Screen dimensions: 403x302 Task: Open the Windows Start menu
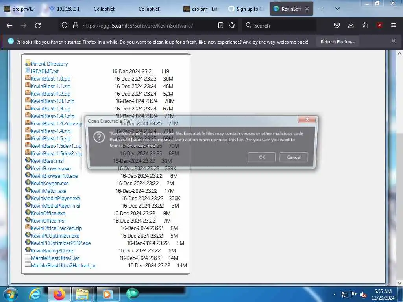coord(11,294)
